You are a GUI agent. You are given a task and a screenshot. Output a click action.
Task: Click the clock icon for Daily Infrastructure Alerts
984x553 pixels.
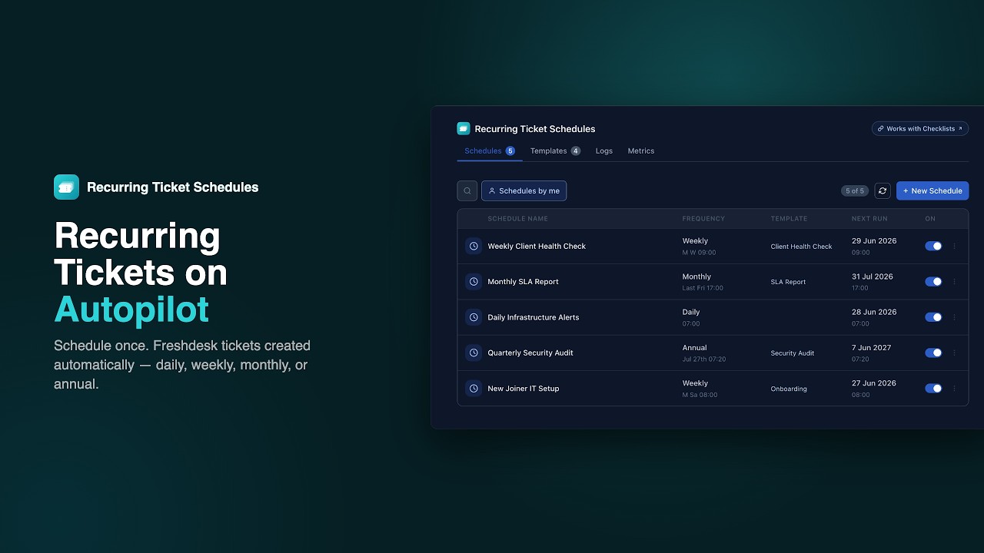click(x=474, y=317)
